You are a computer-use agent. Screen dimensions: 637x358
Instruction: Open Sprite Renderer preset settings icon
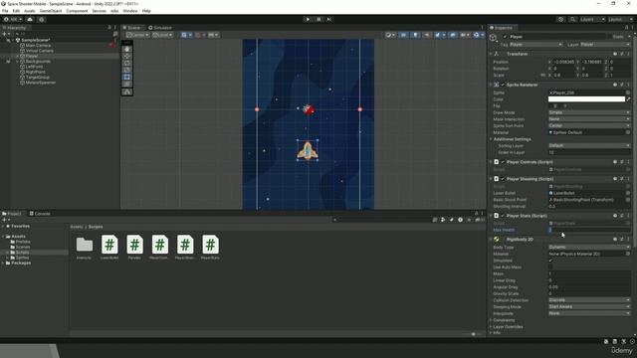[x=622, y=85]
